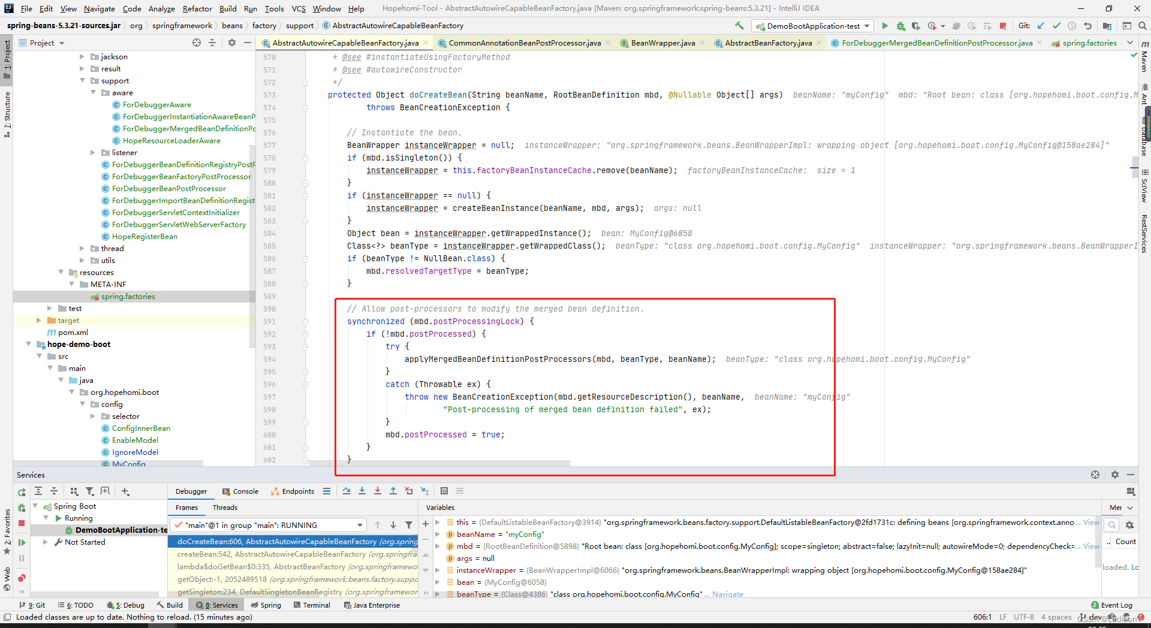Screen dimensions: 1151x628
Task: Switch to Console tab in debugger
Action: point(240,491)
